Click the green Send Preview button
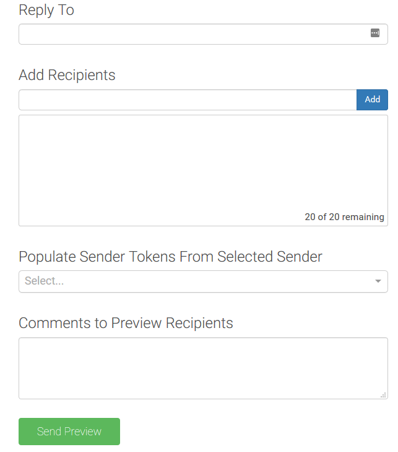The image size is (398, 452). point(69,432)
